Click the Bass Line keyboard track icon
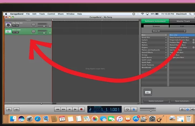 click(x=8, y=31)
